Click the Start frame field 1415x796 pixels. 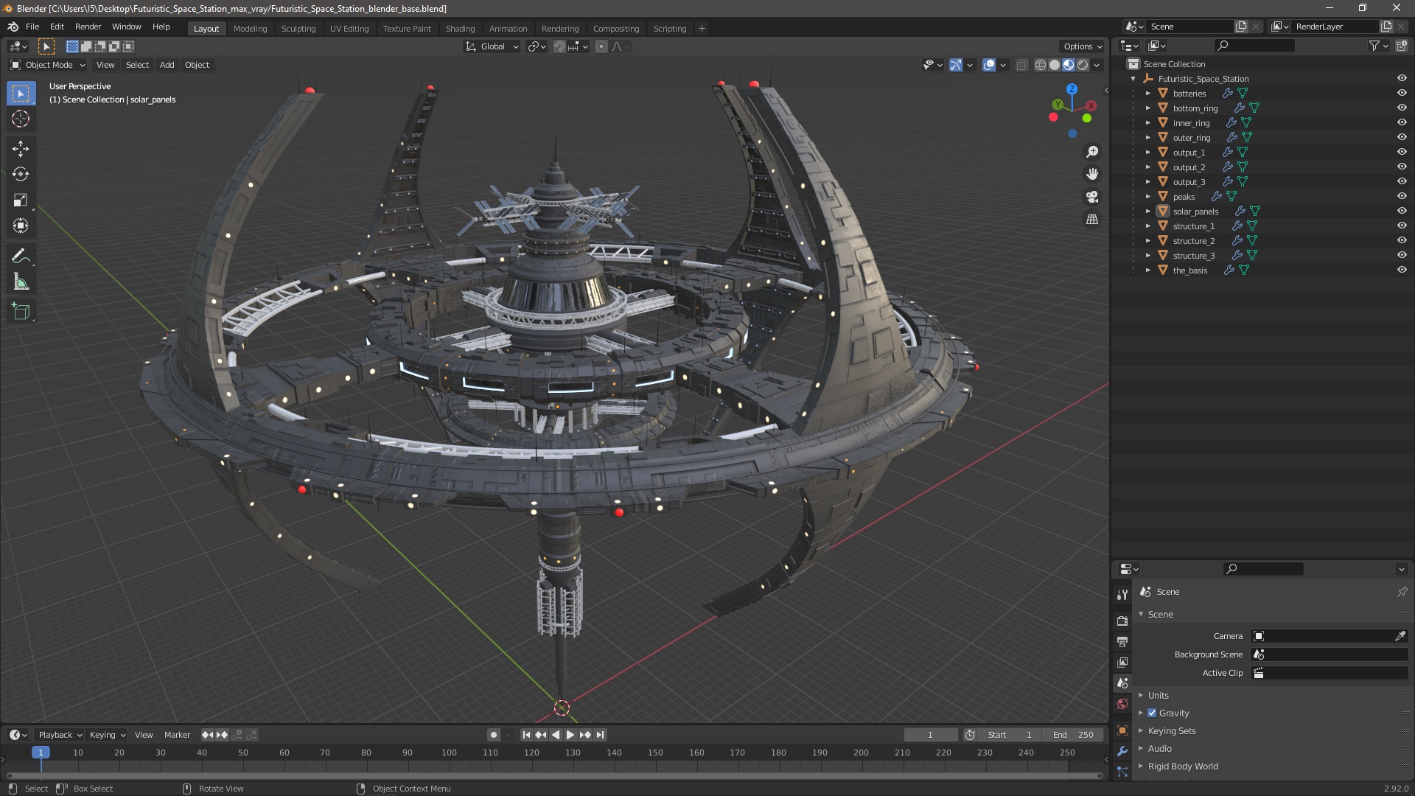tap(1010, 735)
